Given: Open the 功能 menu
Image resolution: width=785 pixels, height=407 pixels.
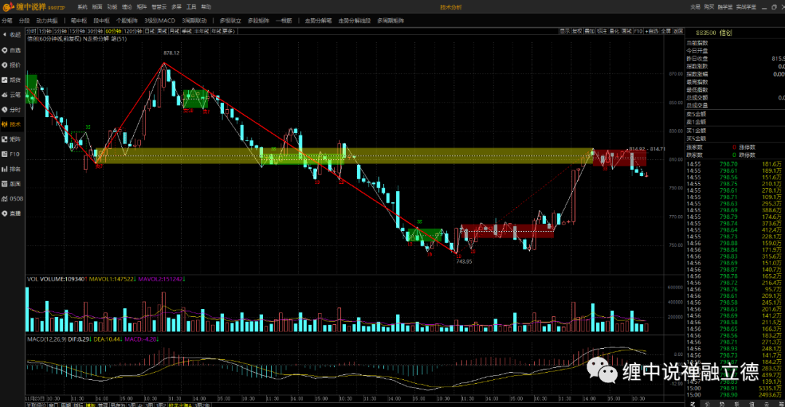Looking at the screenshot, I should pyautogui.click(x=112, y=7).
